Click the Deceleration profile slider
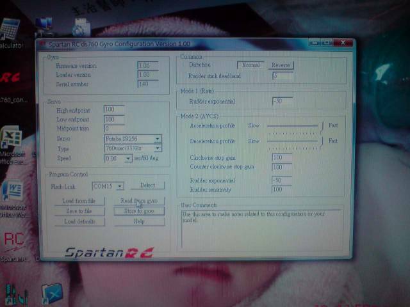Screen dimensions: 410x307 295,143
